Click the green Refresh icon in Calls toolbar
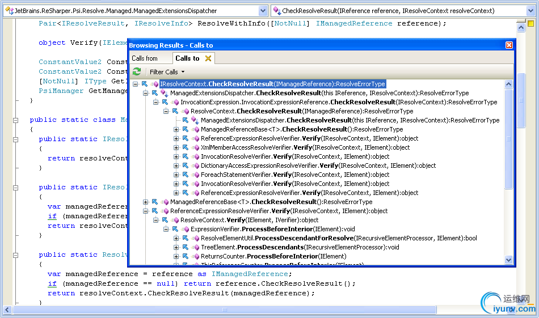Screen dimensions: 539x318 [137, 71]
